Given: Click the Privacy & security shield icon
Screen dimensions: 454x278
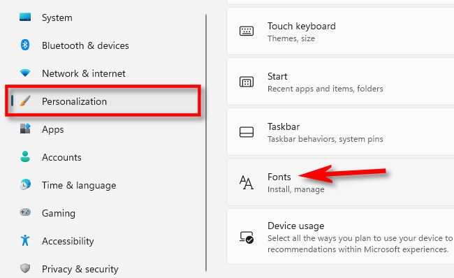Looking at the screenshot, I should (x=25, y=268).
